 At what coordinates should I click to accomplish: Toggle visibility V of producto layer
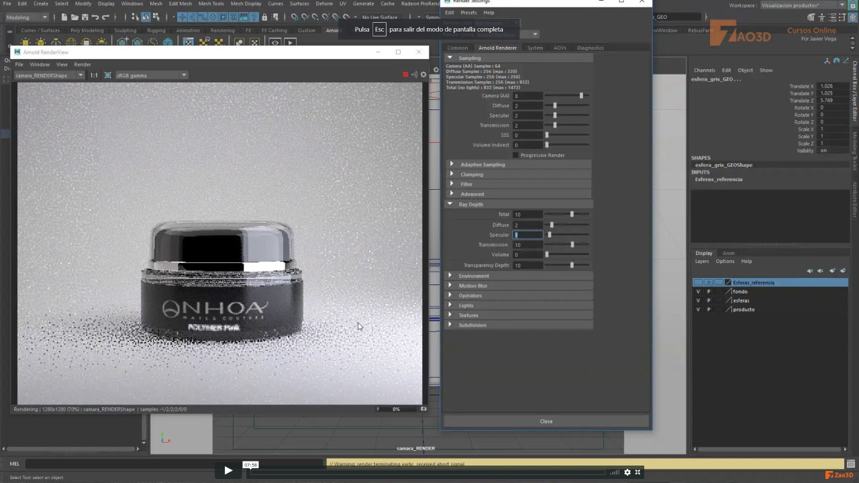click(x=698, y=309)
